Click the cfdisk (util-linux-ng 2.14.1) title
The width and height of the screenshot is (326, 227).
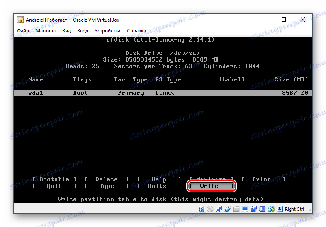[161, 39]
